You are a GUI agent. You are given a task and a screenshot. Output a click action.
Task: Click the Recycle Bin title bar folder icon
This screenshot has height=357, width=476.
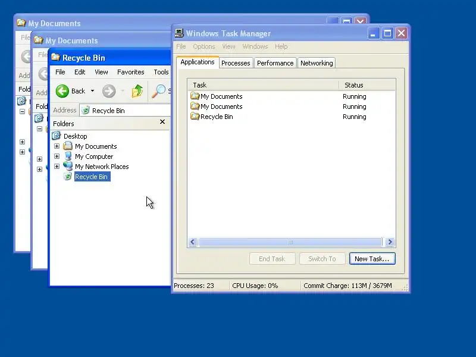pos(55,57)
